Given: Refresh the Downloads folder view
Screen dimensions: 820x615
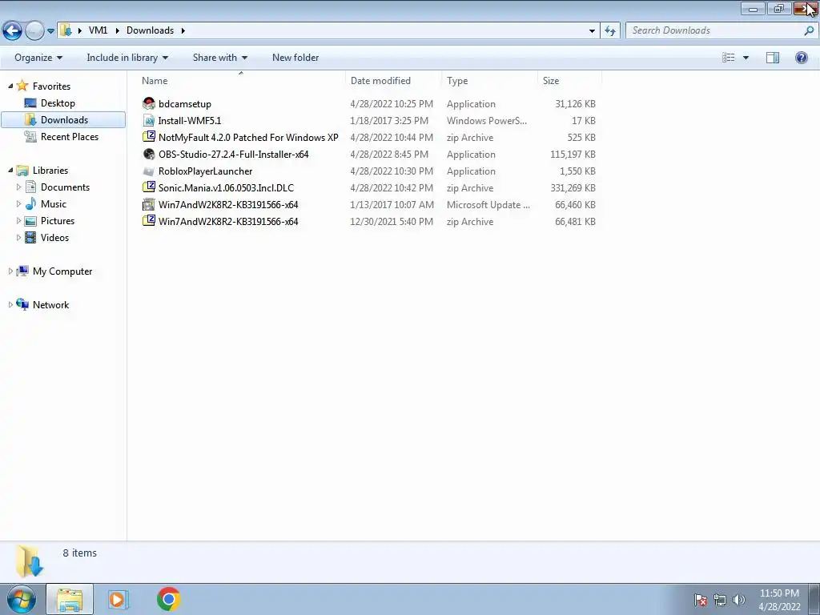Looking at the screenshot, I should (609, 31).
